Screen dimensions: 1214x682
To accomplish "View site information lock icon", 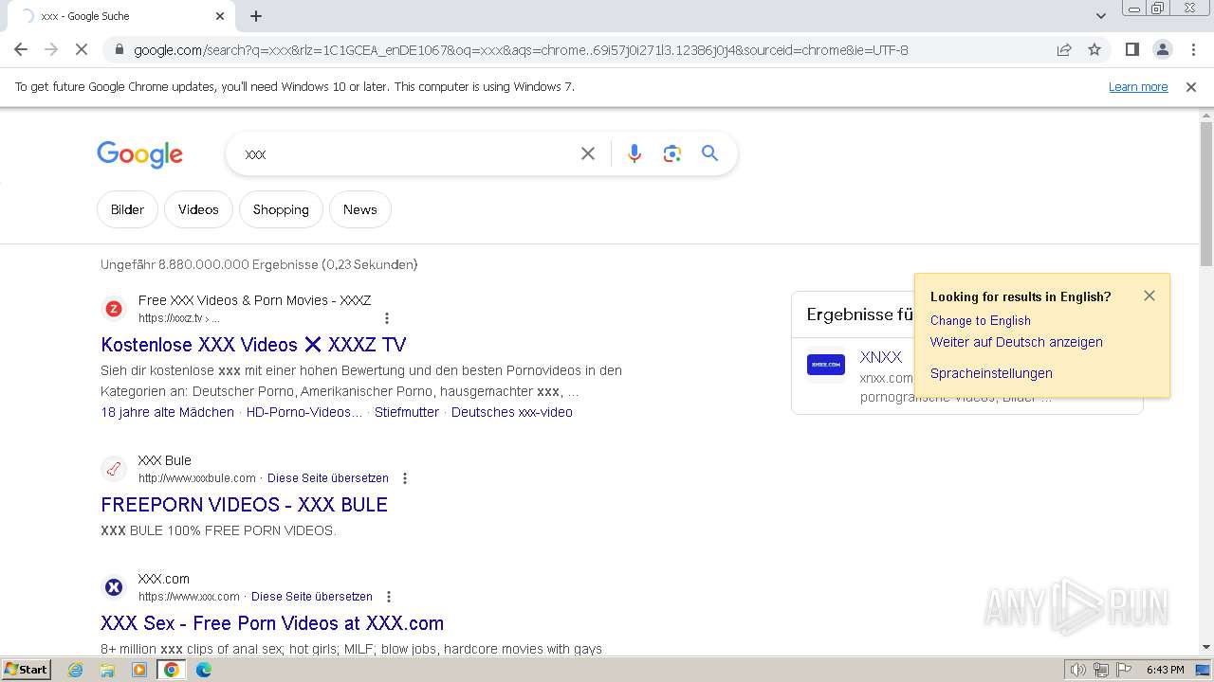I will pos(119,49).
